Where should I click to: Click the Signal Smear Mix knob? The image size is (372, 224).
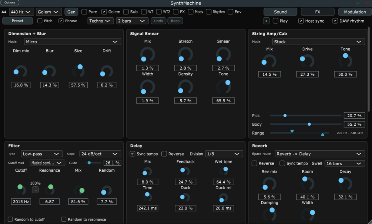pos(147,54)
